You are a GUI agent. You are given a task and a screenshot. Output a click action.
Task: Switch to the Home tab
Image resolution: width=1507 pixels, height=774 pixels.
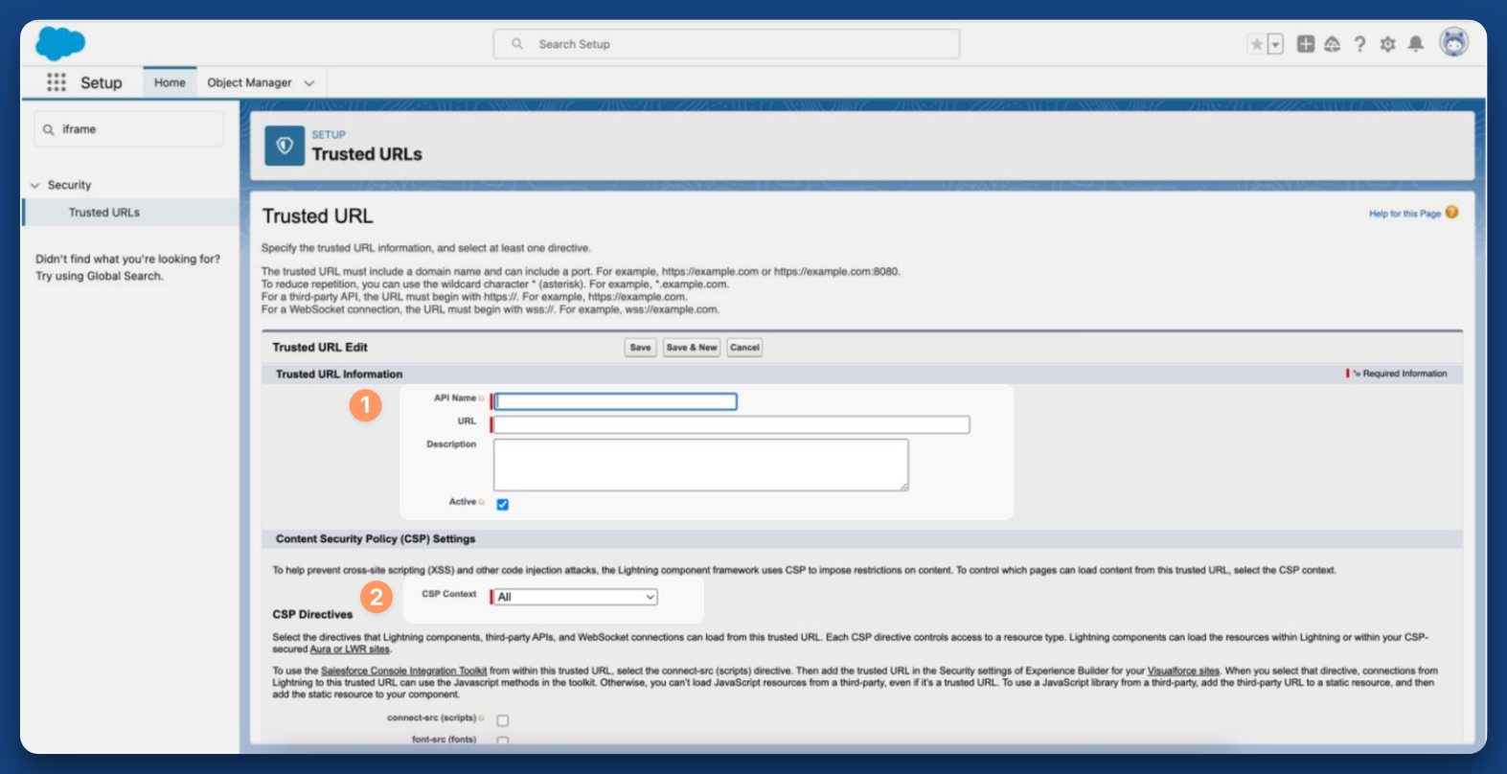coord(170,82)
